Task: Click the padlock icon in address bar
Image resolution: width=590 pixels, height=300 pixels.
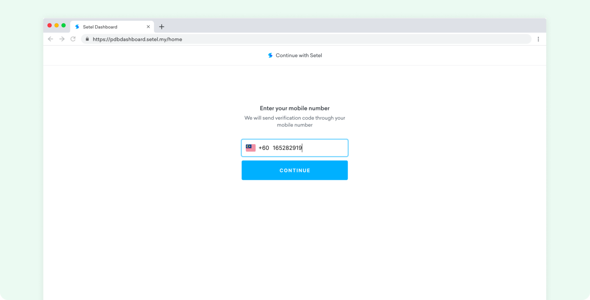Action: click(x=87, y=39)
